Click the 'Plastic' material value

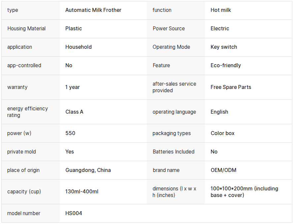[74, 29]
